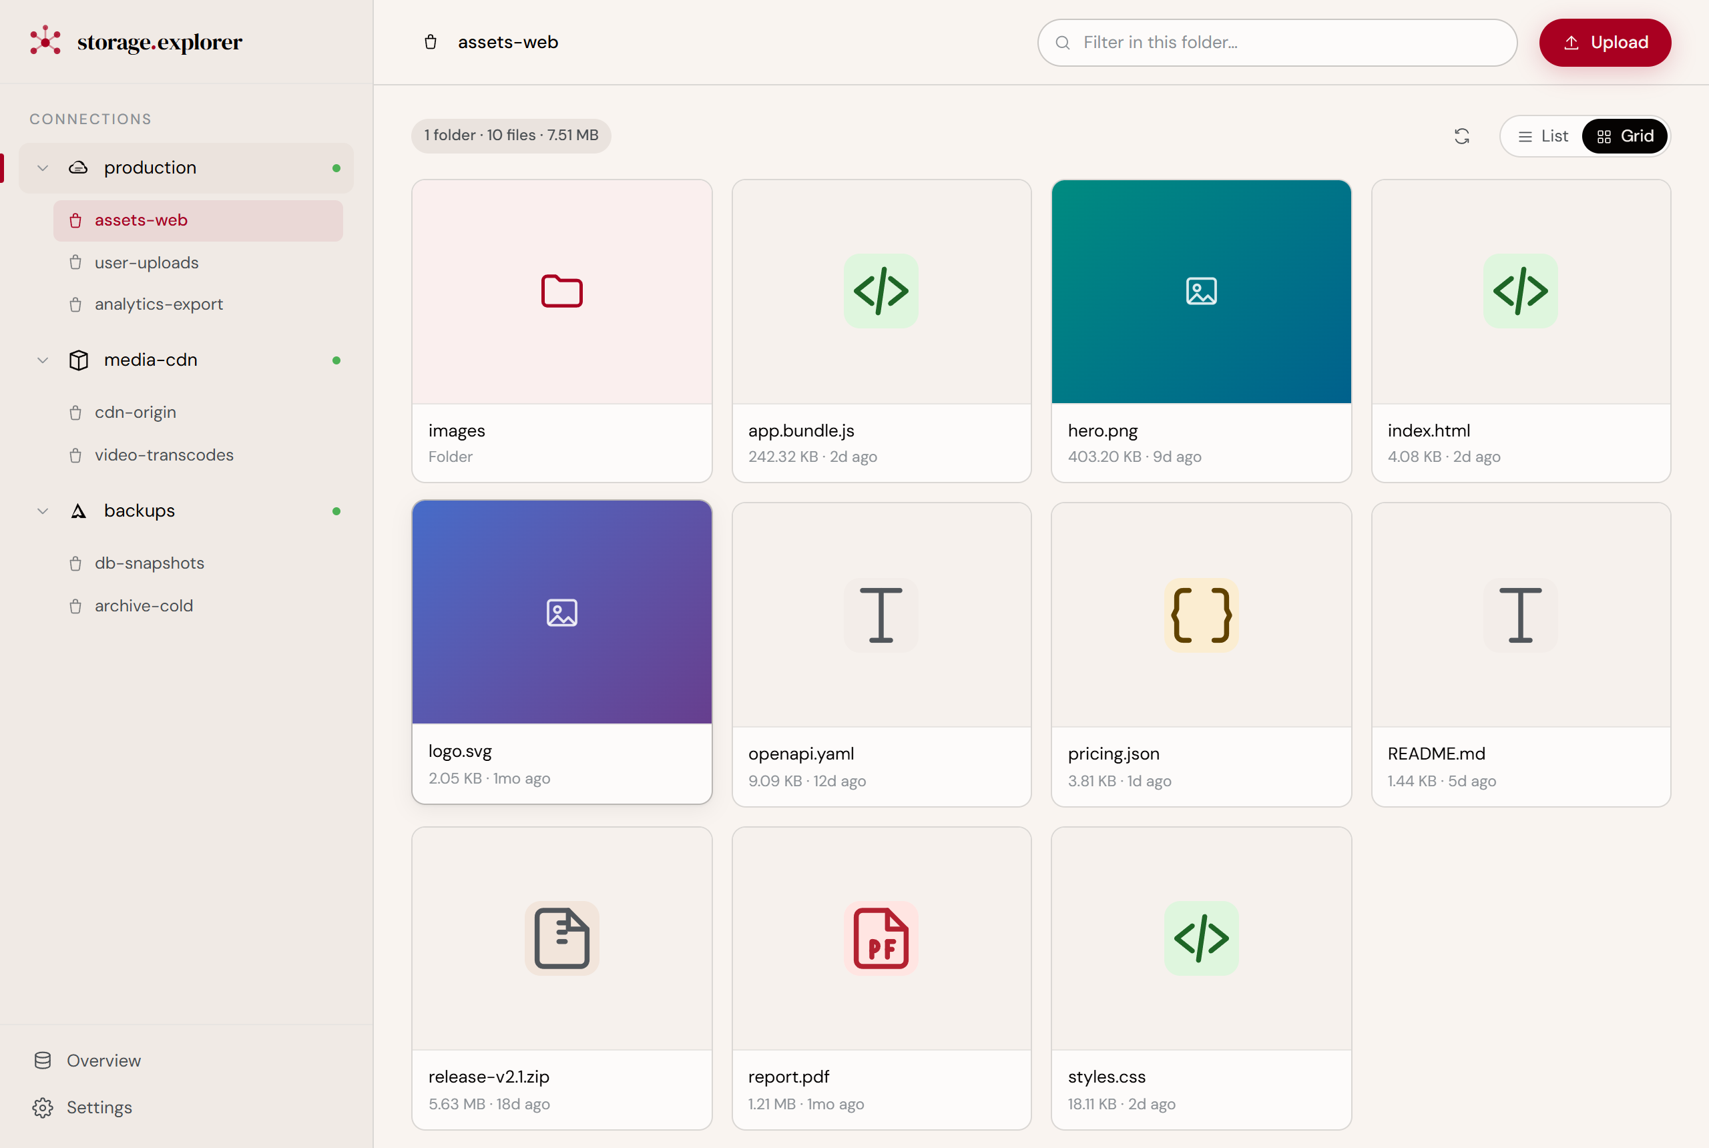Collapse the backups connection chevron
Image resolution: width=1709 pixels, height=1148 pixels.
[43, 511]
